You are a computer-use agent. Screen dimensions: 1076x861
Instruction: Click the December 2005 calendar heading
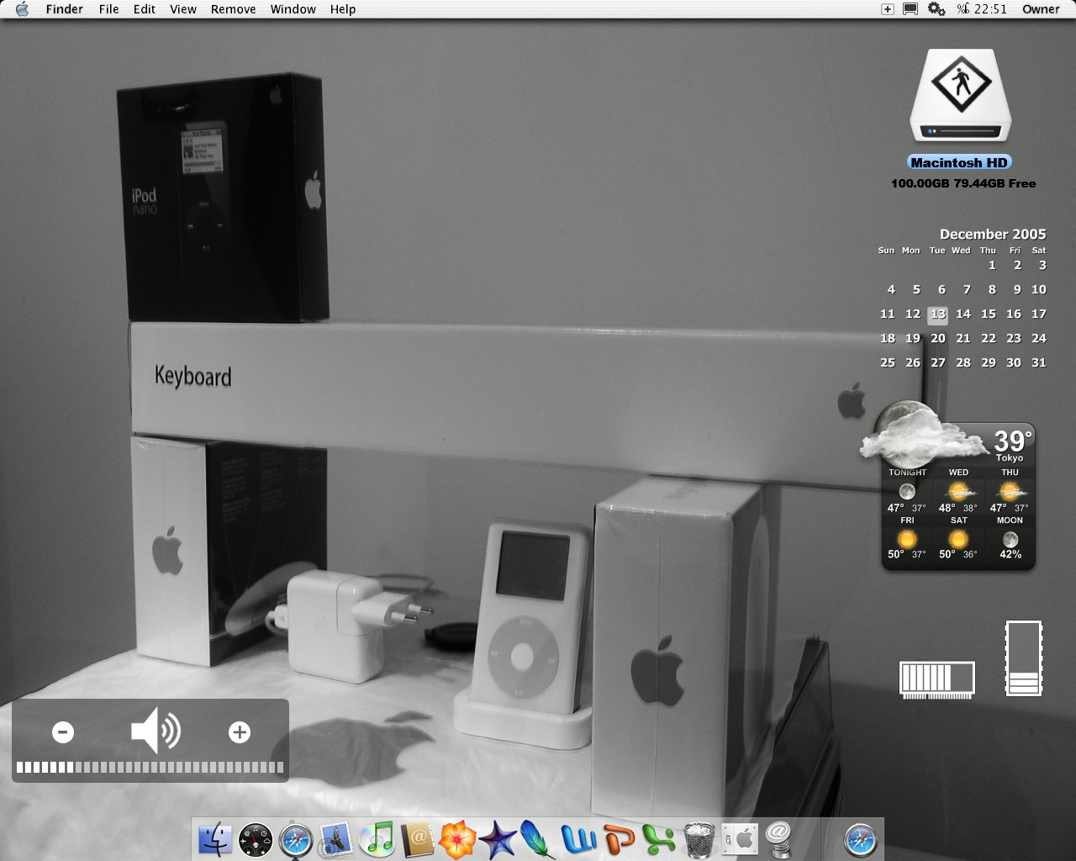click(x=993, y=234)
